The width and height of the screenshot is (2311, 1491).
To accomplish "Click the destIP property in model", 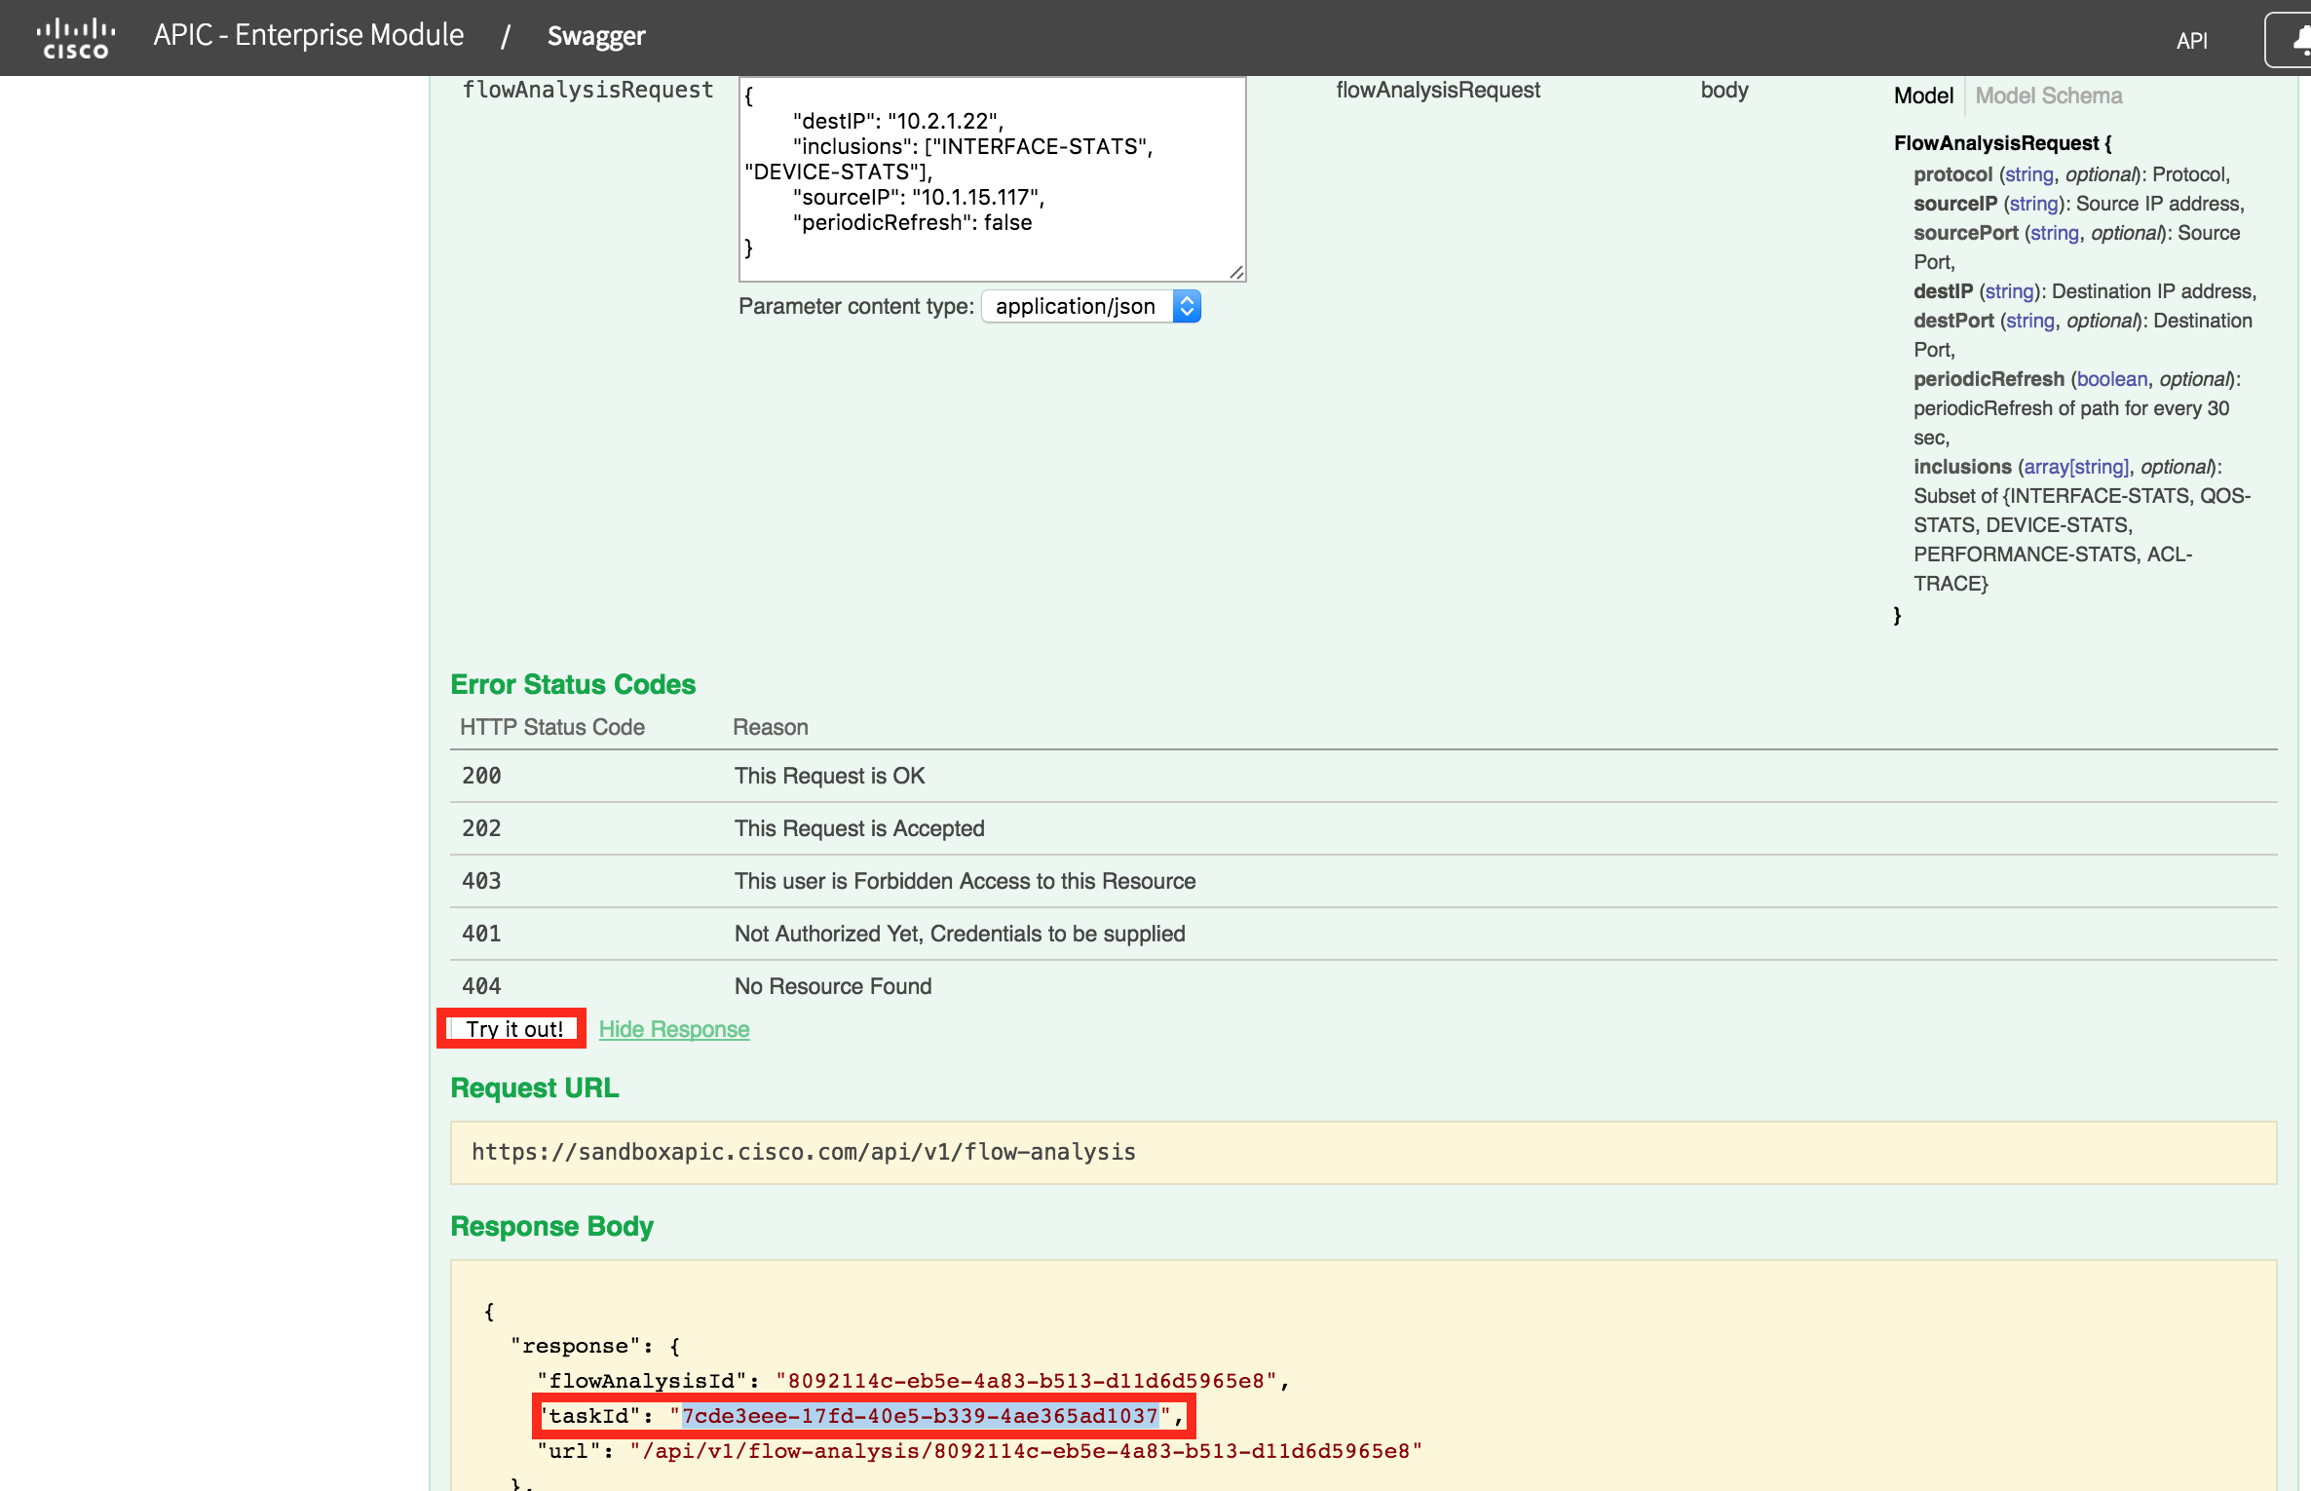I will [x=1943, y=291].
